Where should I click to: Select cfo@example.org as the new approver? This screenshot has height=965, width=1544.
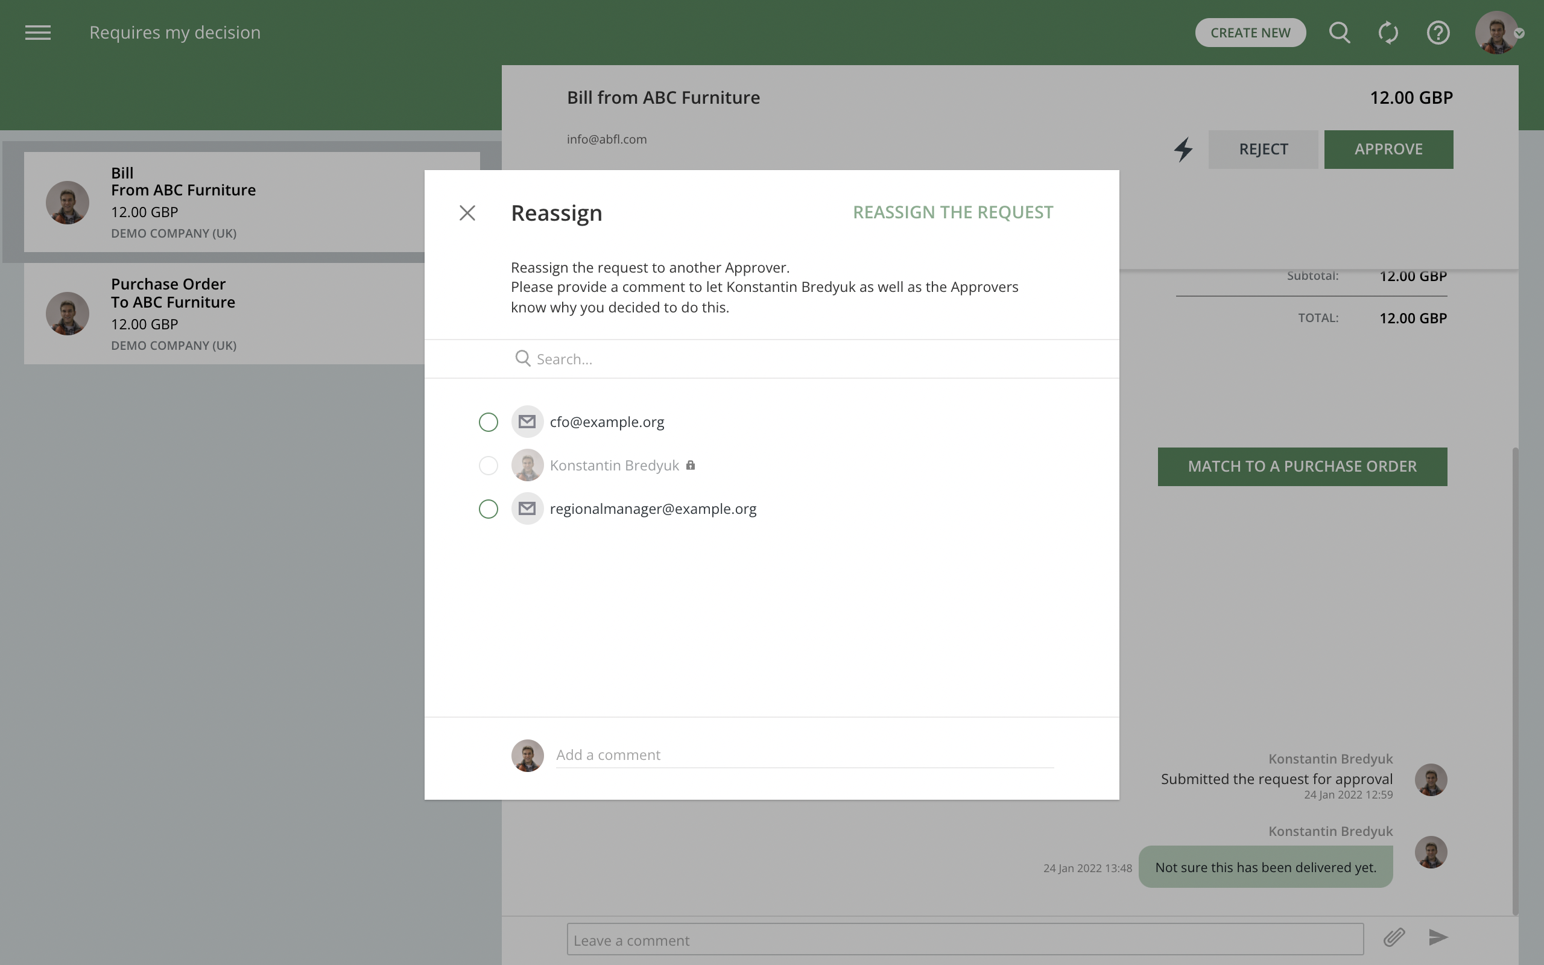point(488,422)
